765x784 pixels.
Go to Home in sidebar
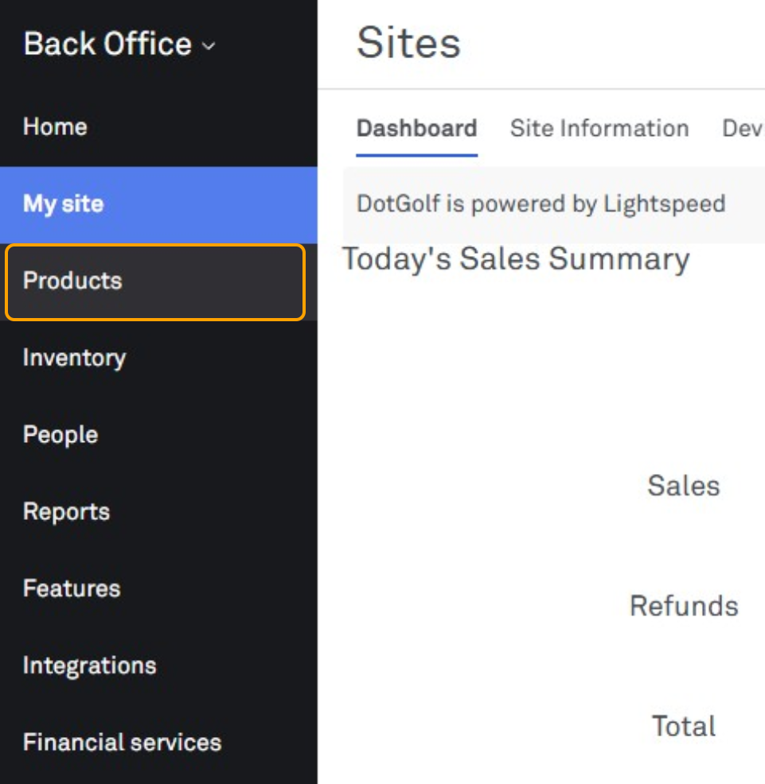click(55, 126)
